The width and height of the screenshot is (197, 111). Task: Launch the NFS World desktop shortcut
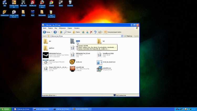[x=23, y=3]
